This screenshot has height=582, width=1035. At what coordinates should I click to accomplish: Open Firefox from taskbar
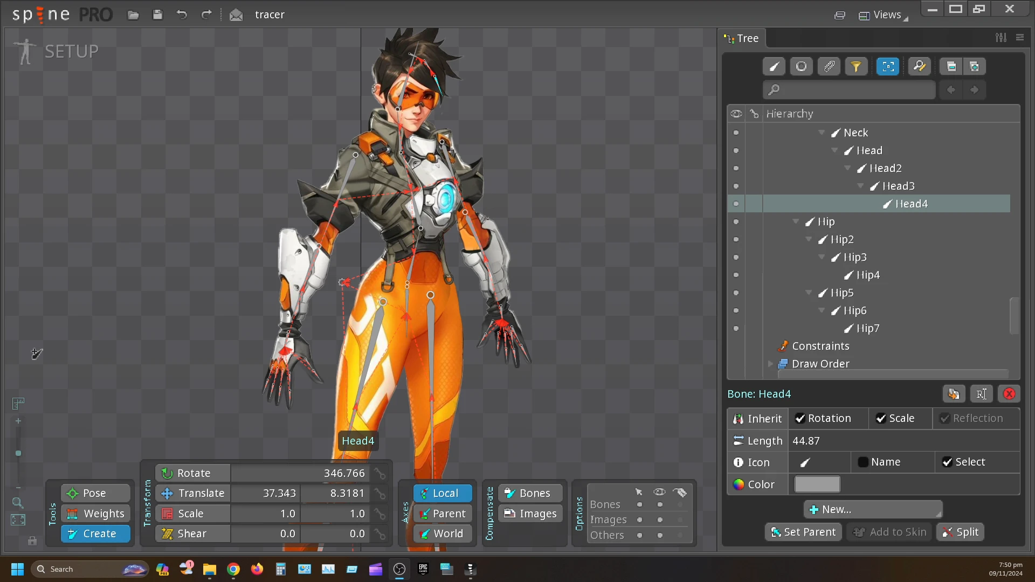point(257,569)
